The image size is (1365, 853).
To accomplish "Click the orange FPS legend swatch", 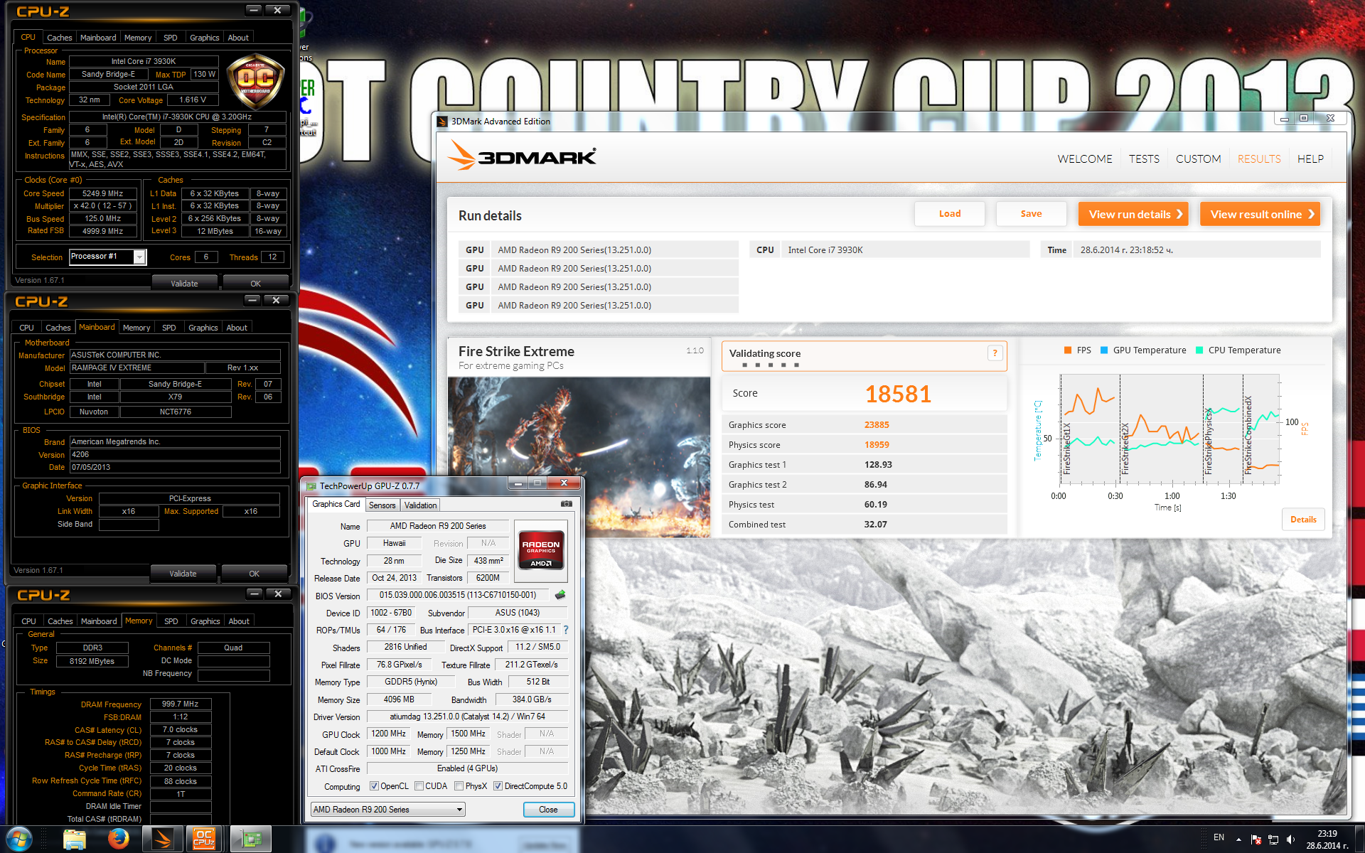I will pyautogui.click(x=1068, y=350).
